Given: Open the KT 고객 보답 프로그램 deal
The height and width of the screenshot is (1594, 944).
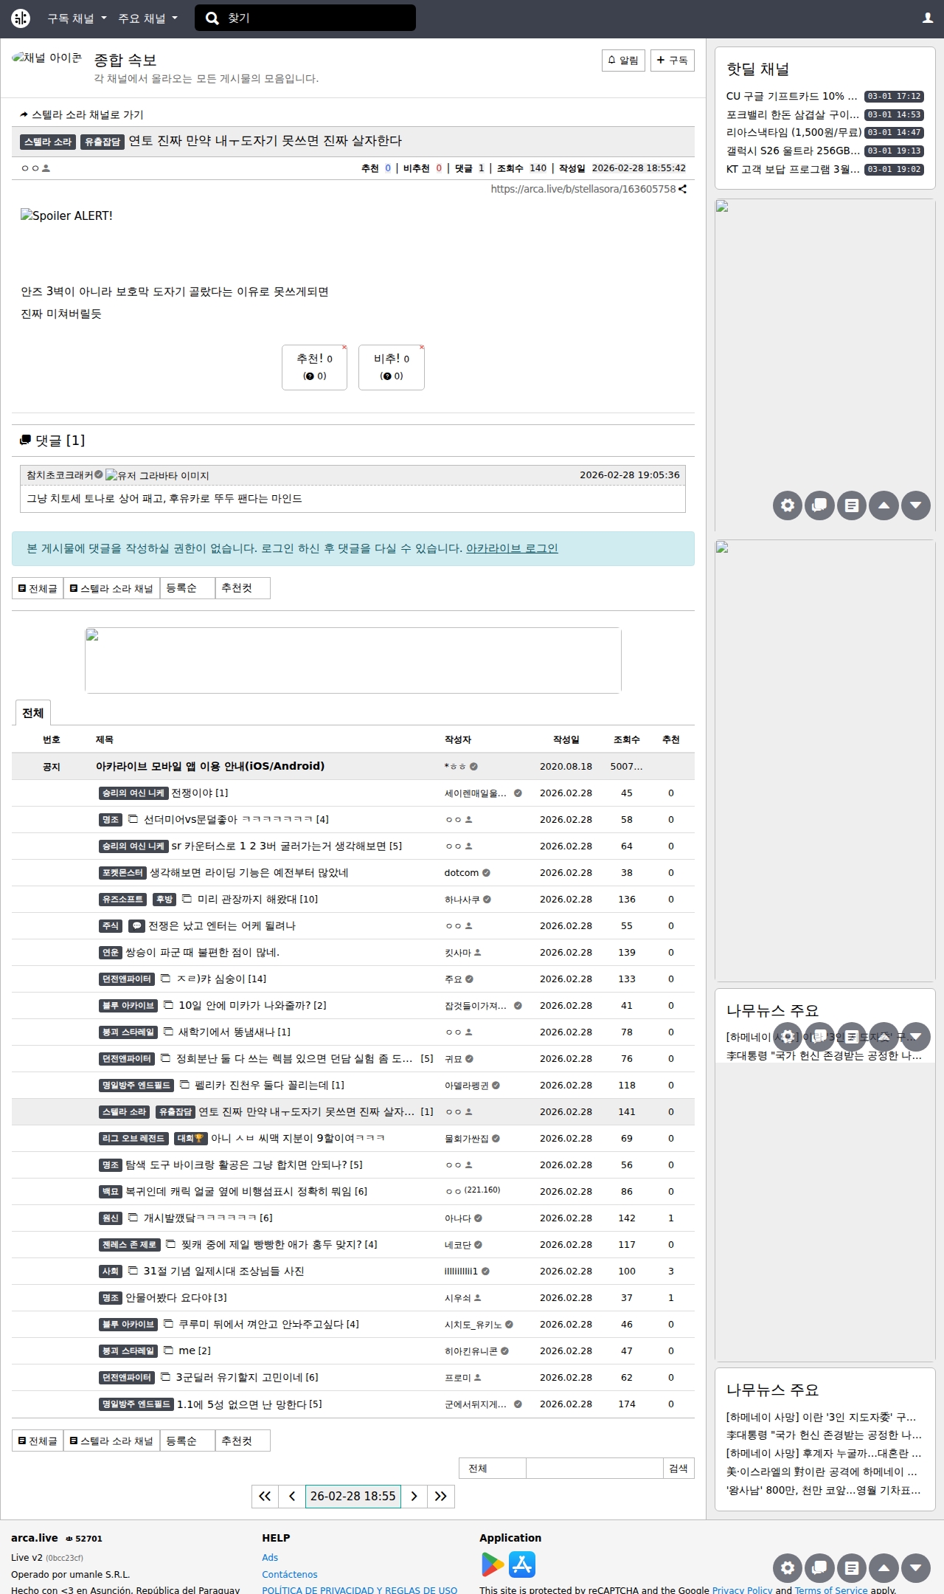Looking at the screenshot, I should point(793,169).
